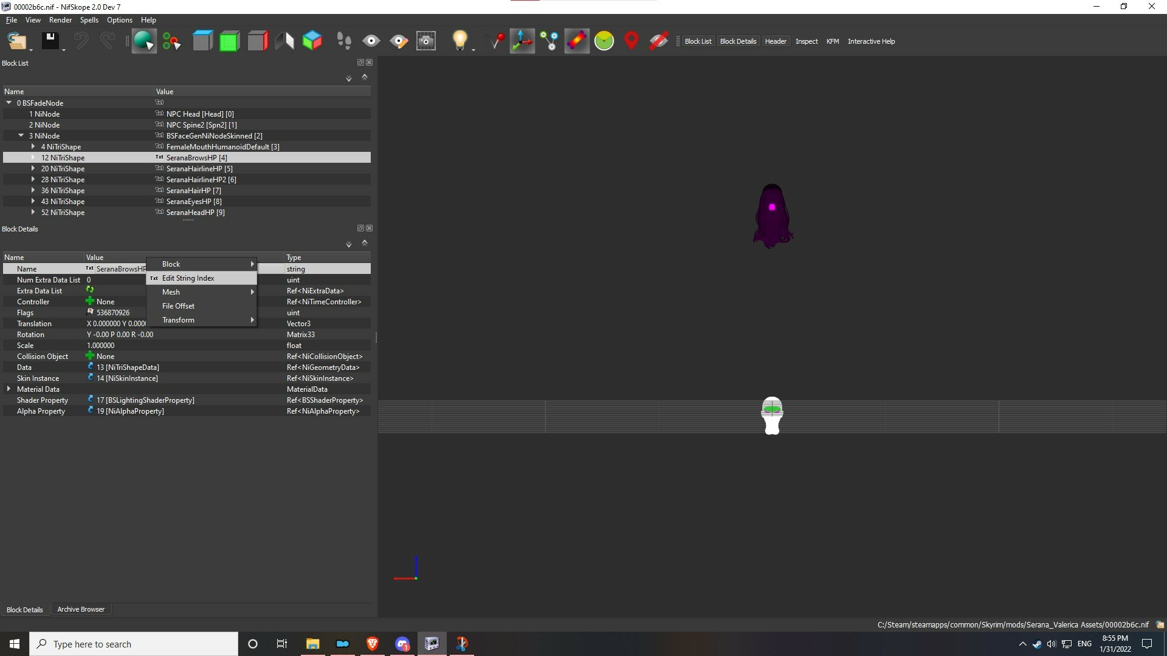The image size is (1167, 656).
Task: Toggle the Block List panel button
Action: 698,41
